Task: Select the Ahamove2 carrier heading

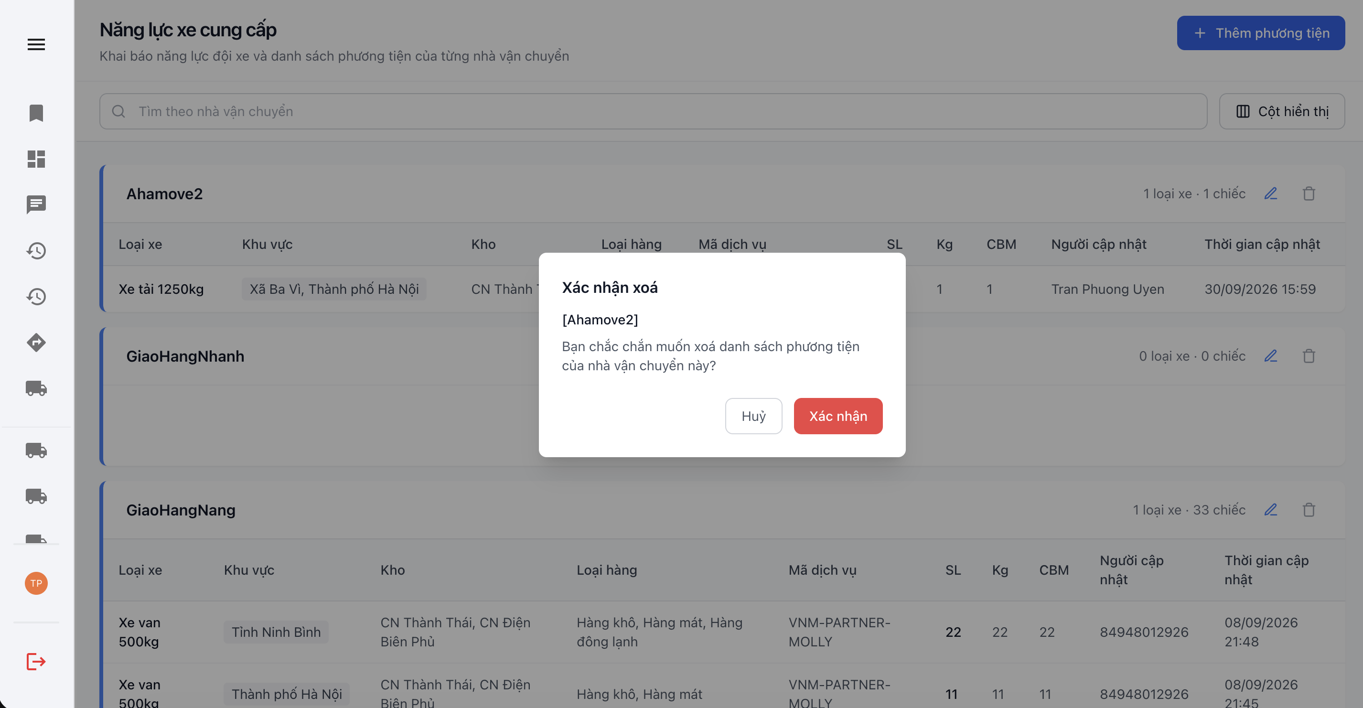Action: [164, 193]
